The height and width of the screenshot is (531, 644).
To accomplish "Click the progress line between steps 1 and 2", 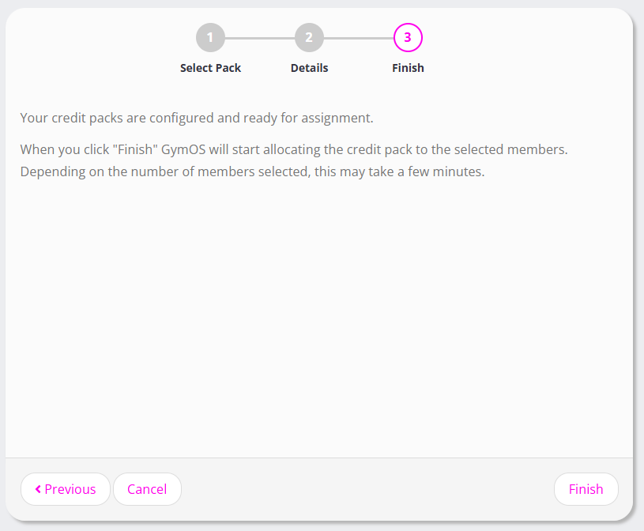I will (x=259, y=37).
